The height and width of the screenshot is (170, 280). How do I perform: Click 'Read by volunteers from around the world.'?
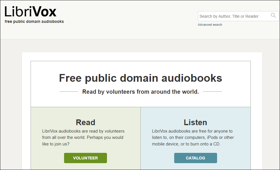click(x=140, y=92)
